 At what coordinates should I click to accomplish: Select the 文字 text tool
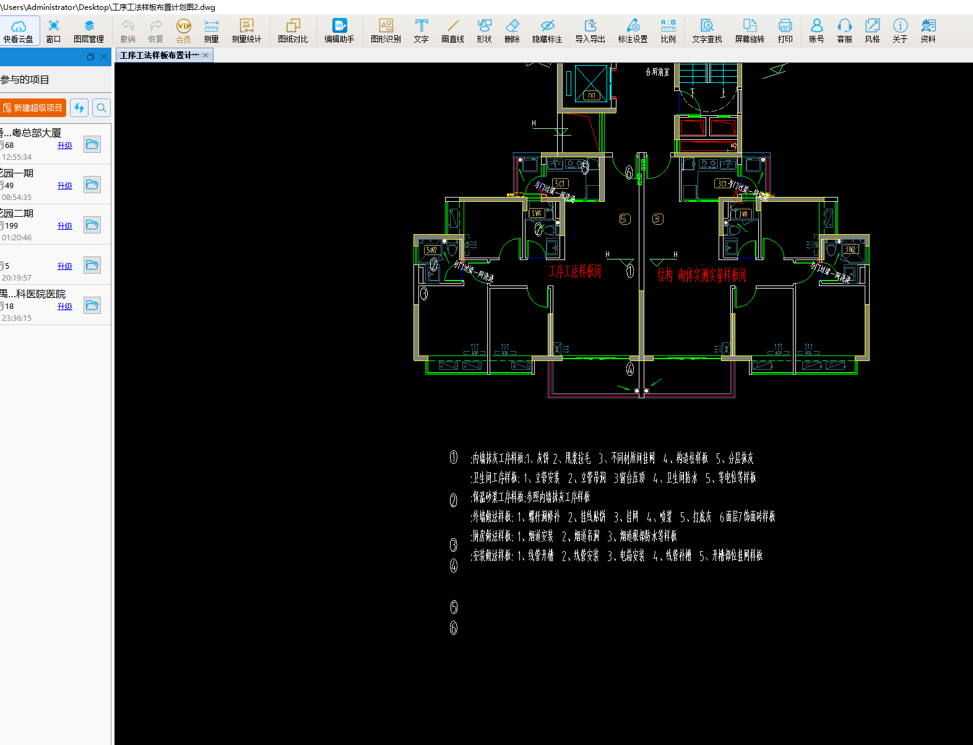point(421,31)
